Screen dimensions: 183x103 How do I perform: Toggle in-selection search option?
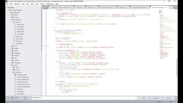coord(25,98)
